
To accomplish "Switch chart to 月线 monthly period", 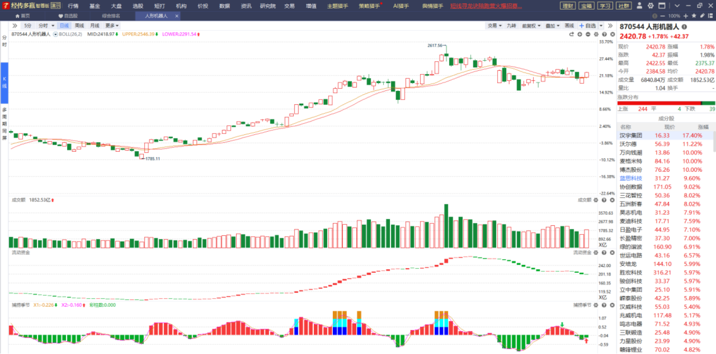I will click(x=95, y=25).
